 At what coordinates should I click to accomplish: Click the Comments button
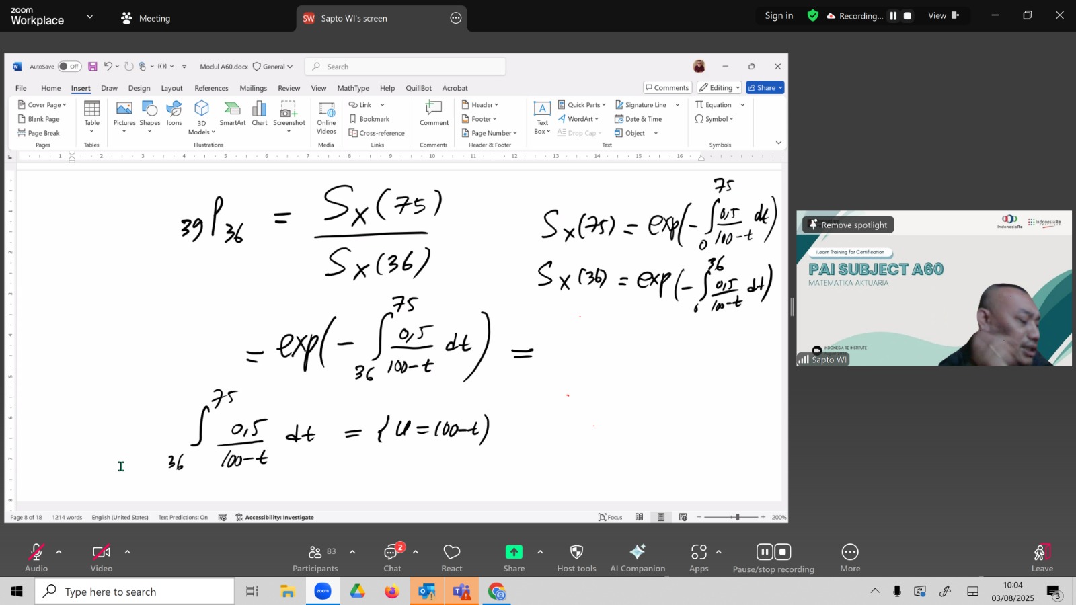[x=666, y=87]
